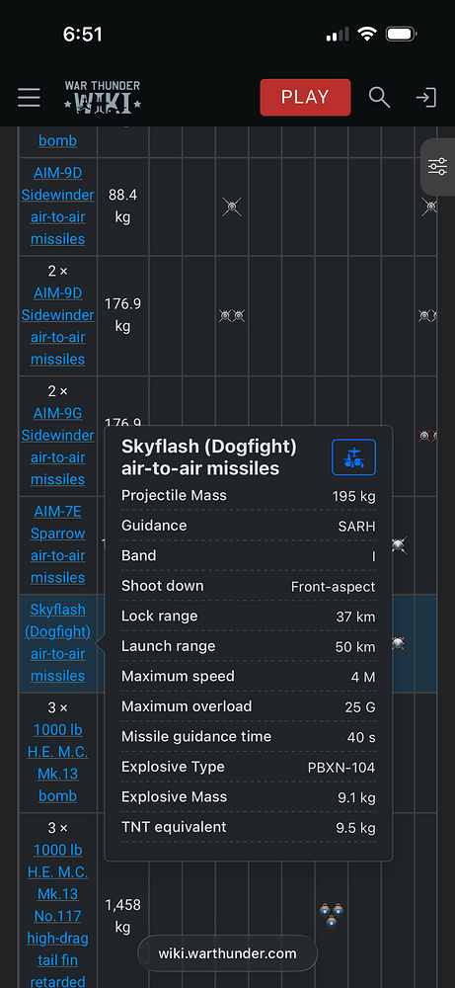Tap the wiki.warthunder.com address pill

(227, 953)
